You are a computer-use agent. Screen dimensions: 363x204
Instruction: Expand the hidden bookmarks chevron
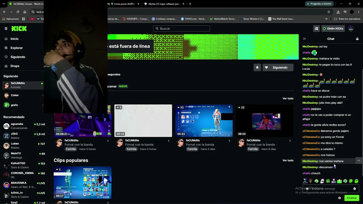point(326,19)
